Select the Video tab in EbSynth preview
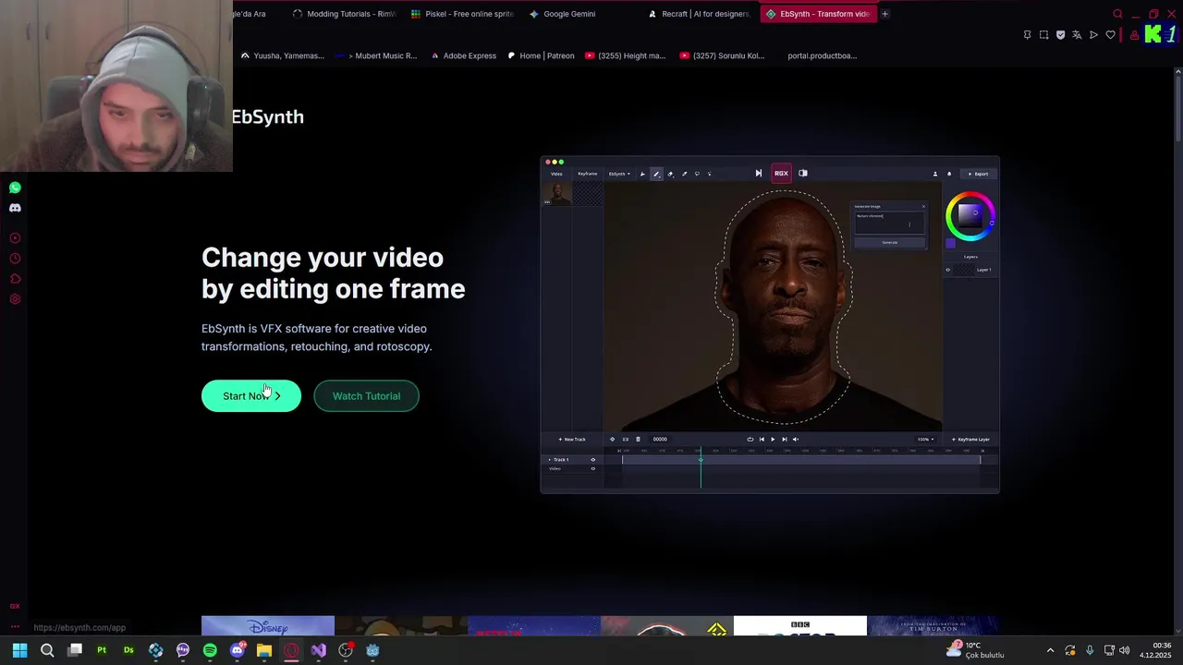Image resolution: width=1183 pixels, height=665 pixels. pos(556,174)
